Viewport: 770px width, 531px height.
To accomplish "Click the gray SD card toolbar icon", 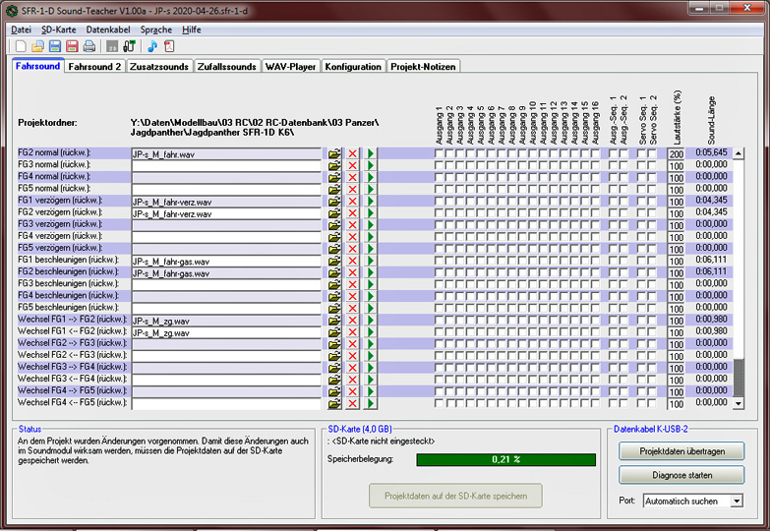I will [x=112, y=46].
